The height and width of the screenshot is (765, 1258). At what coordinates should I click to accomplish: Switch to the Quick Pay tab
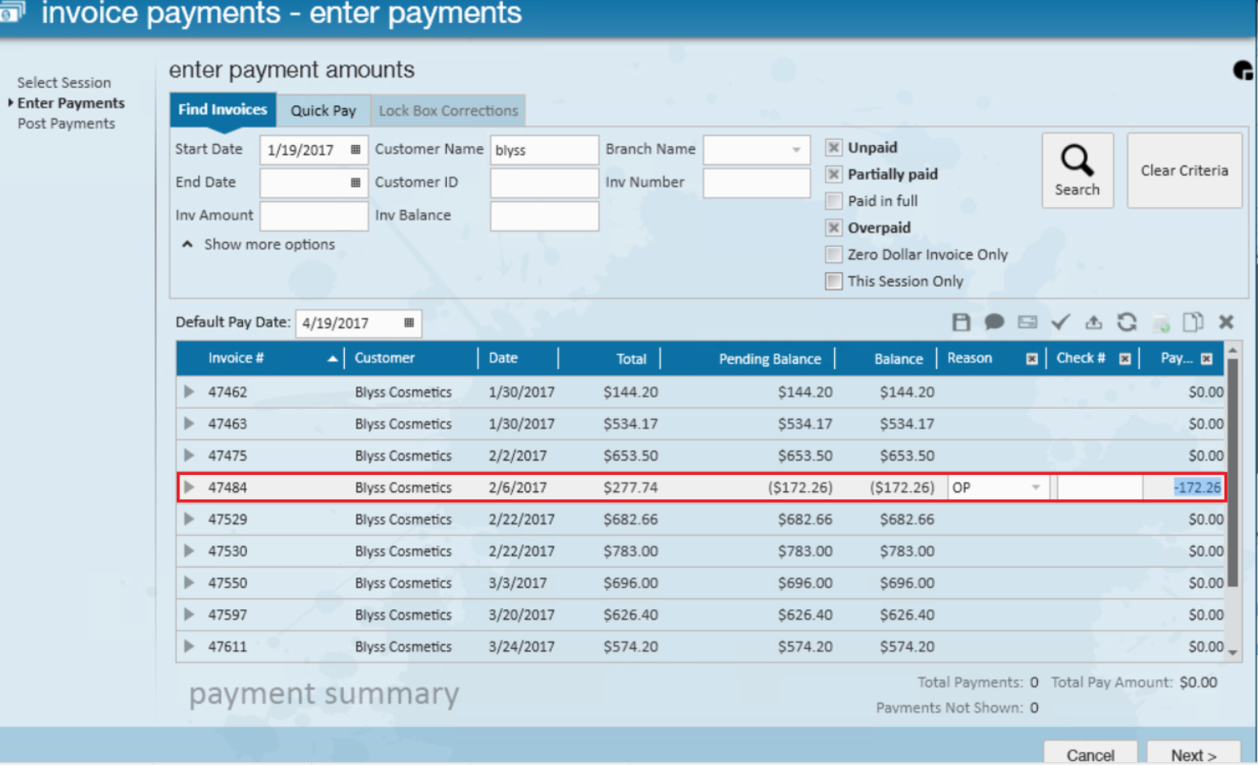(324, 111)
